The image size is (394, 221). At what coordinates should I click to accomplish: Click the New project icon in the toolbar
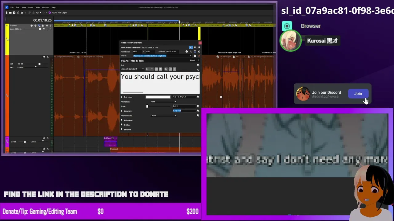(6, 13)
